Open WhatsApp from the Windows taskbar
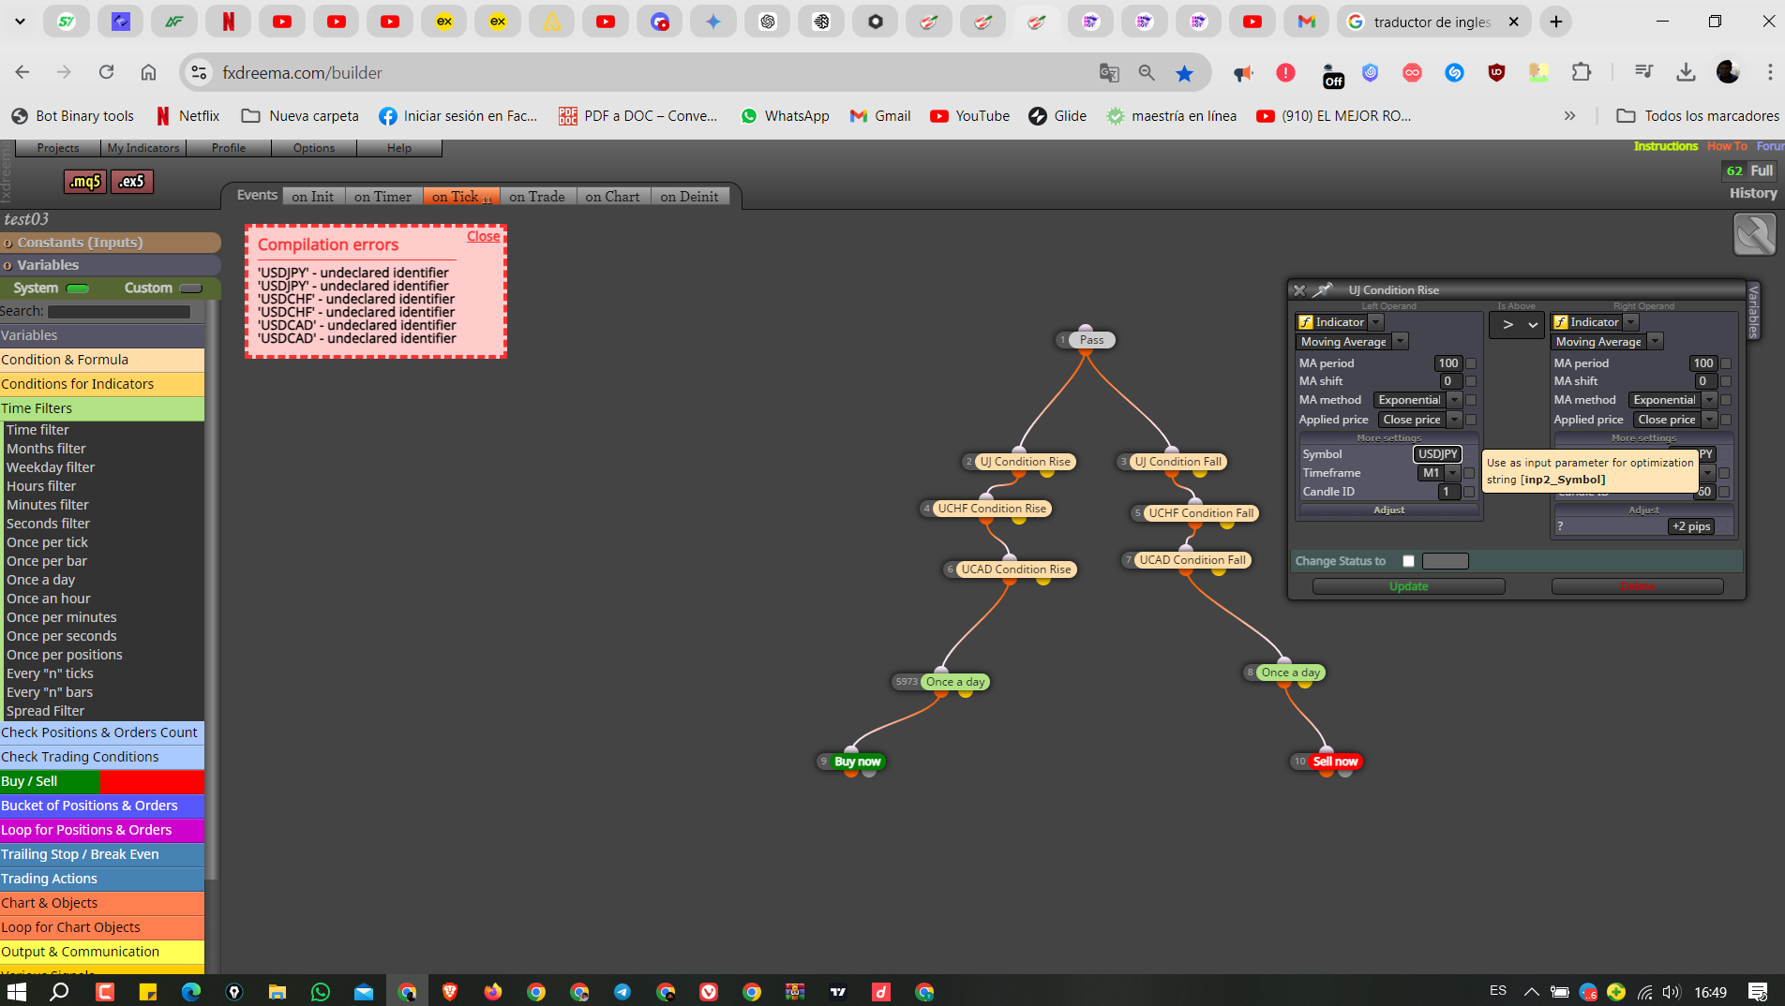Screen dimensions: 1785x1006 click(321, 992)
